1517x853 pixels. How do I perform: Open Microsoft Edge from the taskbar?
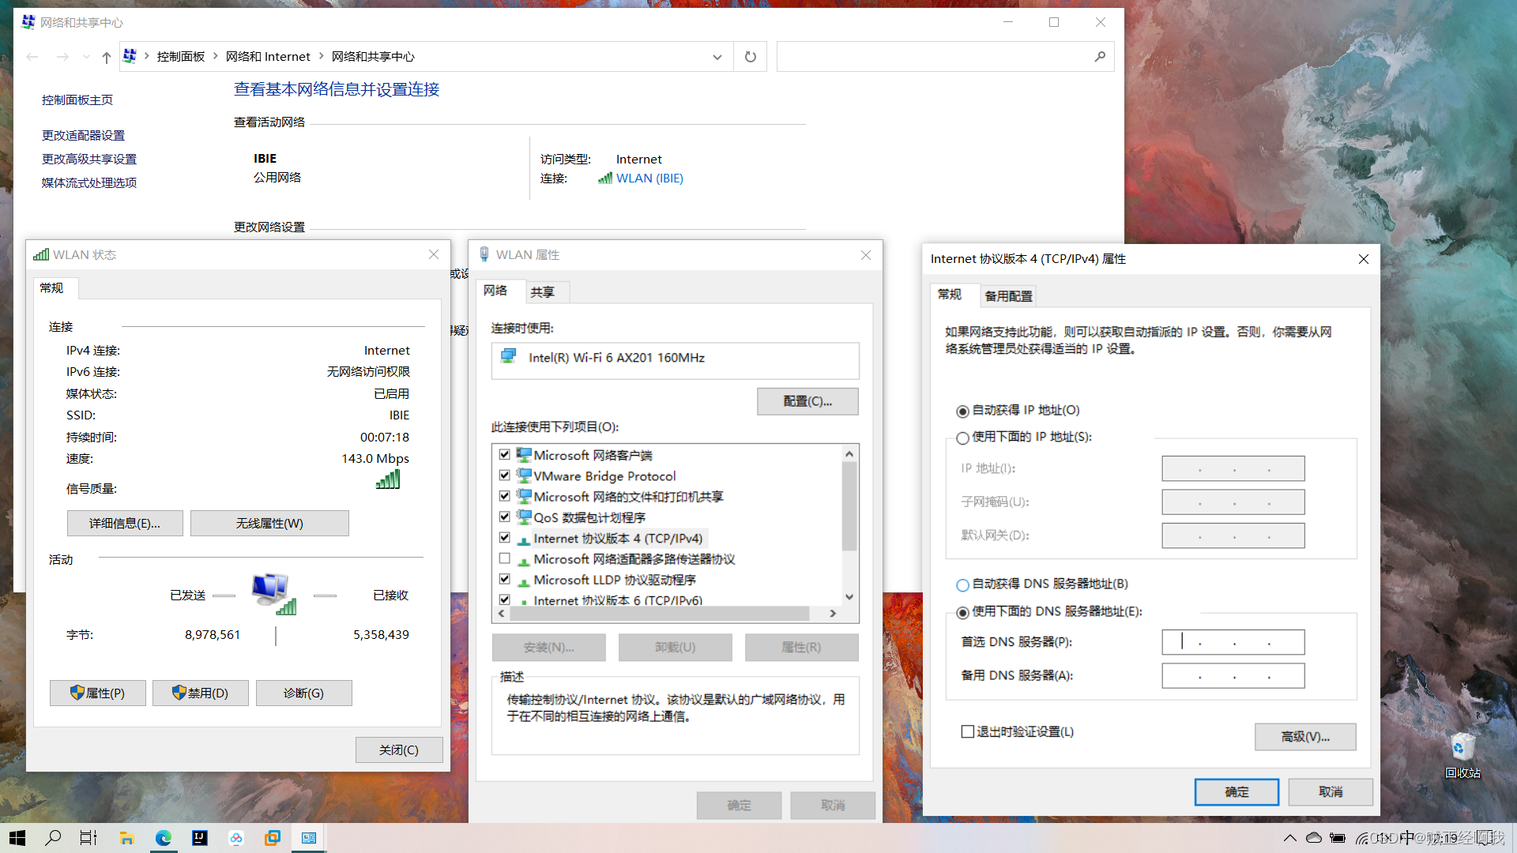(164, 838)
